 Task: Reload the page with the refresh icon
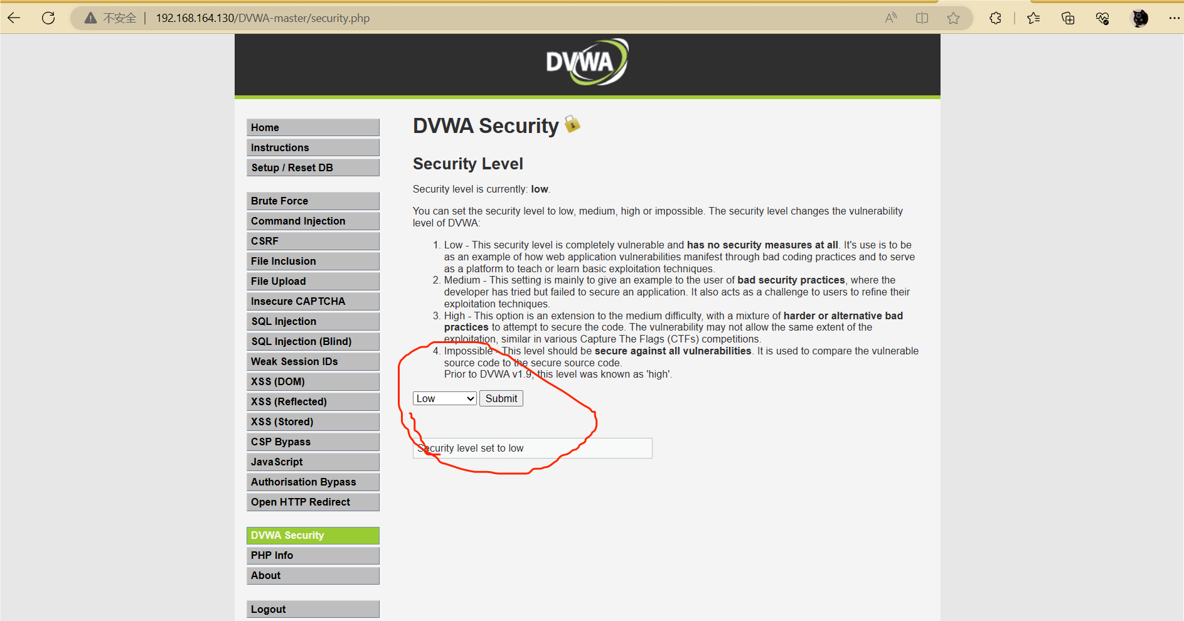point(48,18)
